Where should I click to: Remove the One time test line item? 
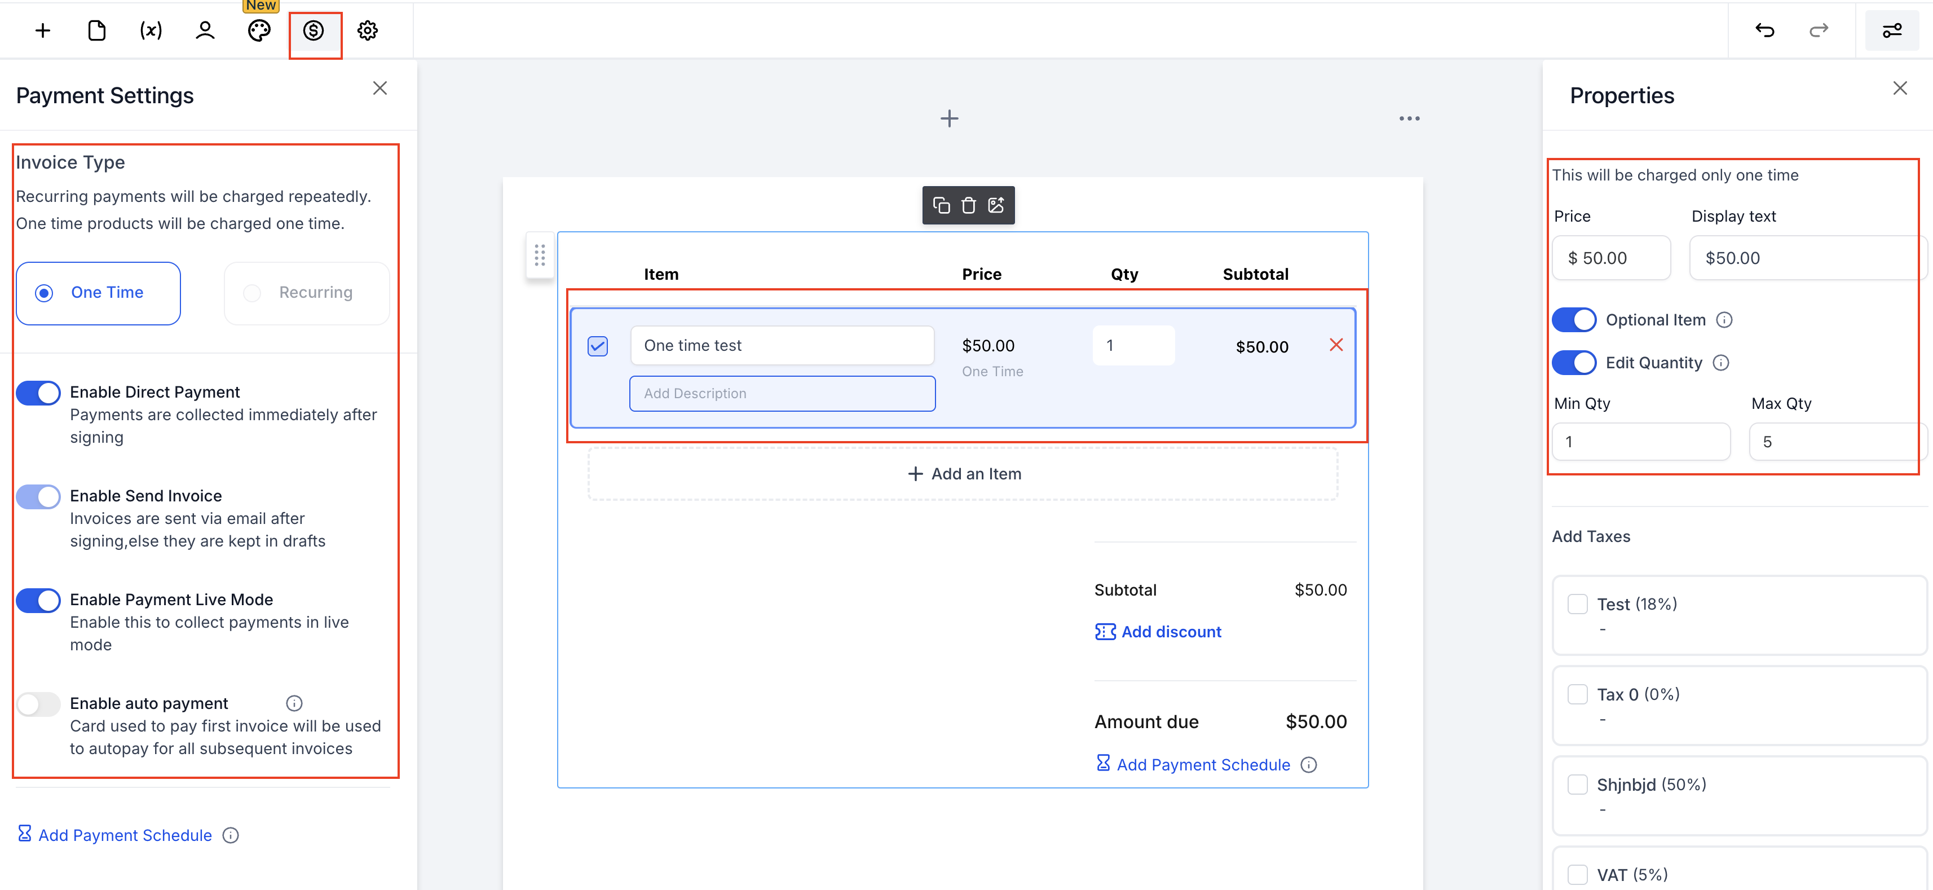click(1336, 345)
